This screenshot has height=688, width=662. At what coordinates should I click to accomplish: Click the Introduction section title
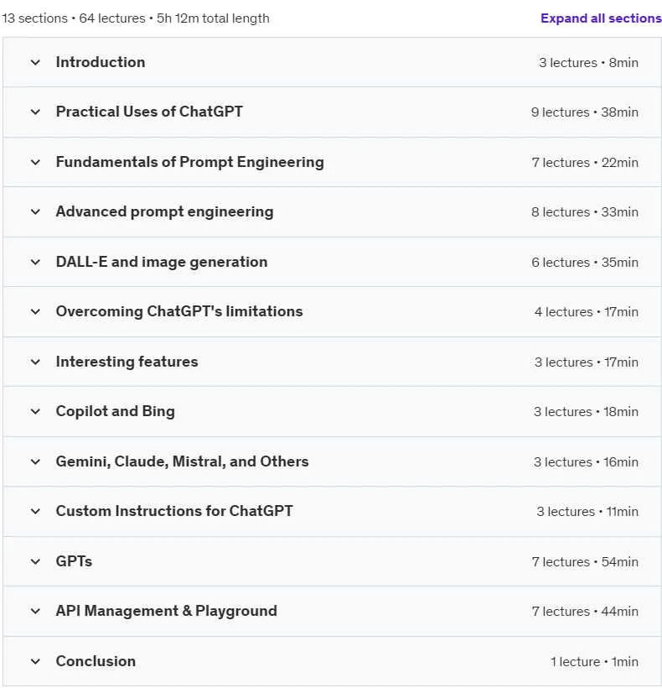pyautogui.click(x=101, y=62)
